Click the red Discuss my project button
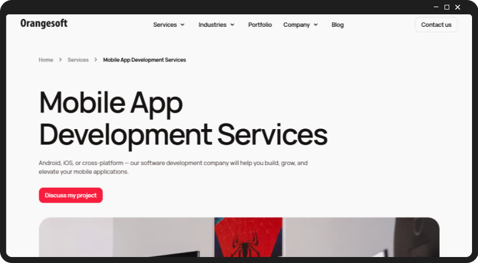 (x=71, y=195)
